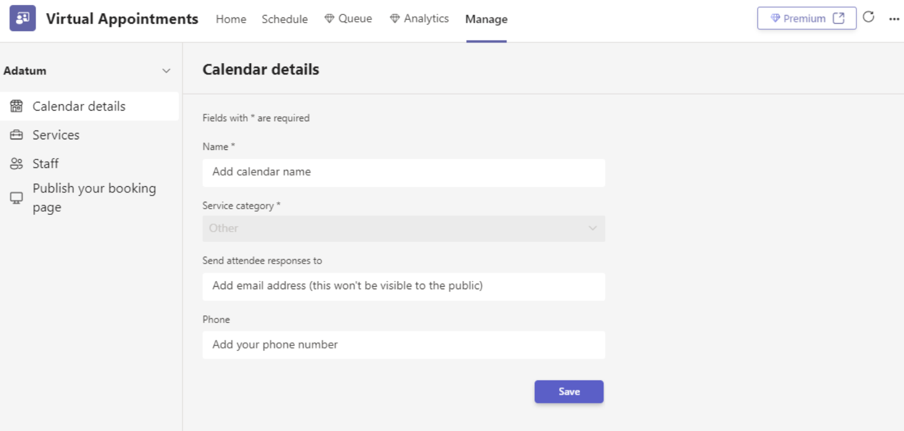Click the 'Name *' field label
904x431 pixels.
tap(218, 147)
